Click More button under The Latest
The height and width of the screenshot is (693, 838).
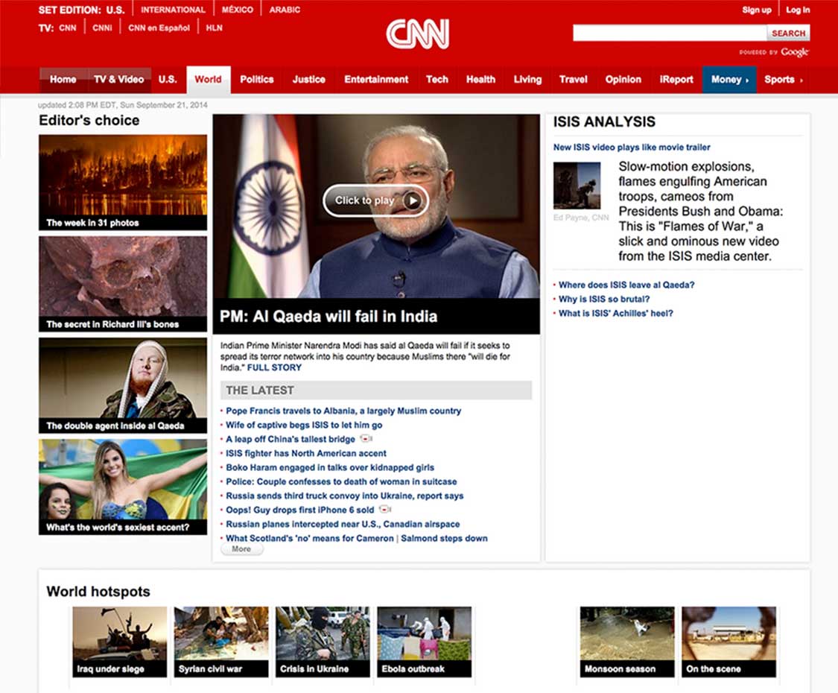tap(241, 549)
